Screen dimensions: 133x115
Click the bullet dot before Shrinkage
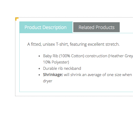39,75
